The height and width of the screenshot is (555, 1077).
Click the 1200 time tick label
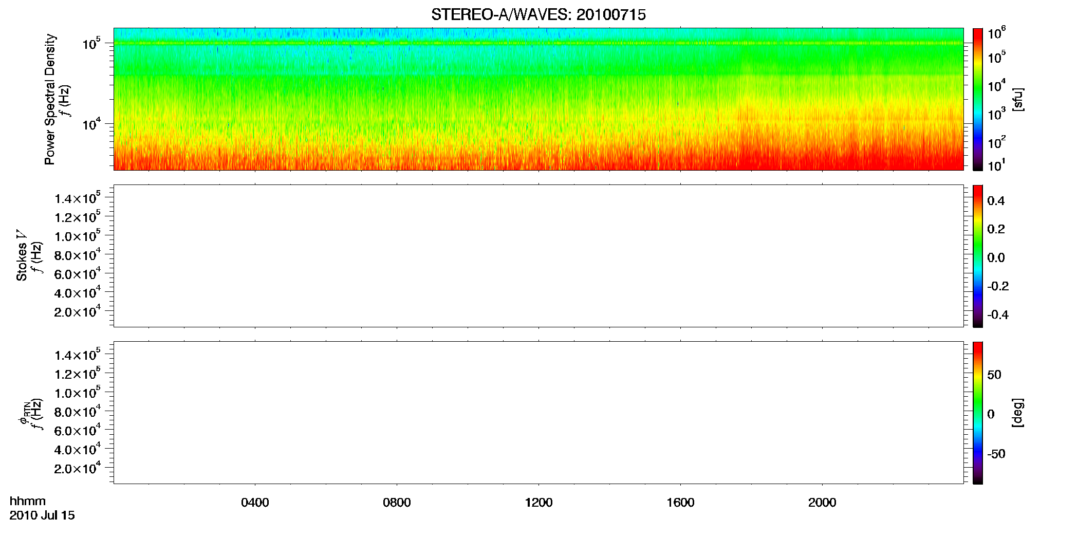point(538,503)
